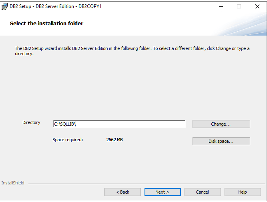Minimize the DB2 Setup window
The height and width of the screenshot is (202, 267).
[x=221, y=6]
